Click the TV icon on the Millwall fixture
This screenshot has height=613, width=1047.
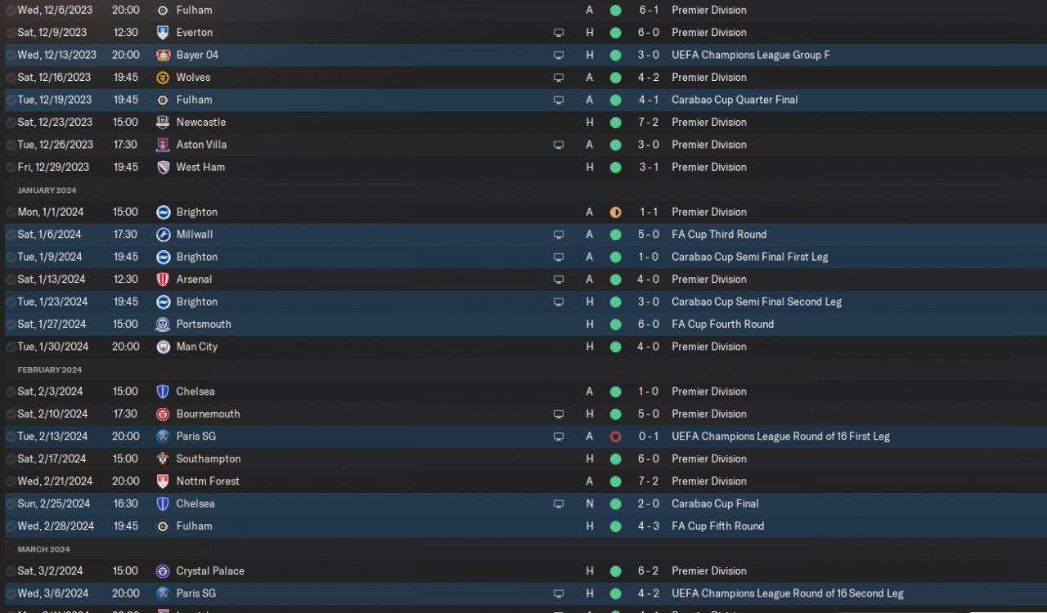coord(559,235)
